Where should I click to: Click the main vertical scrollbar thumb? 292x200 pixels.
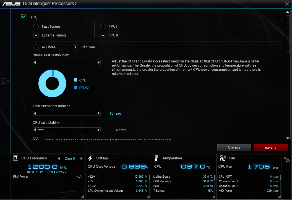[x=288, y=33]
